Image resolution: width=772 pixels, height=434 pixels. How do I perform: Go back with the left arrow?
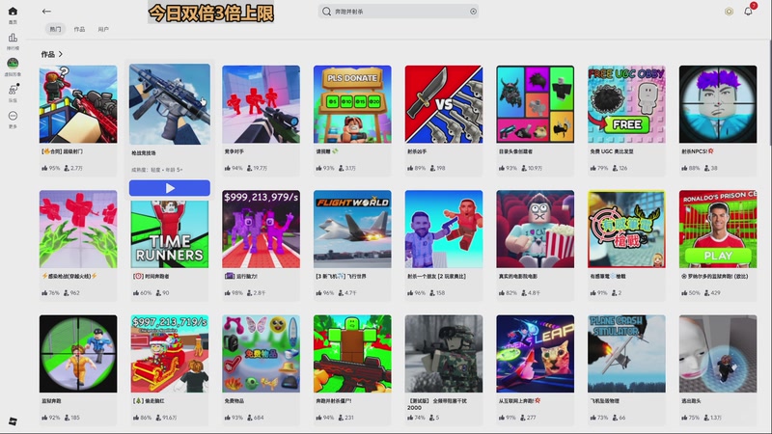tap(46, 11)
